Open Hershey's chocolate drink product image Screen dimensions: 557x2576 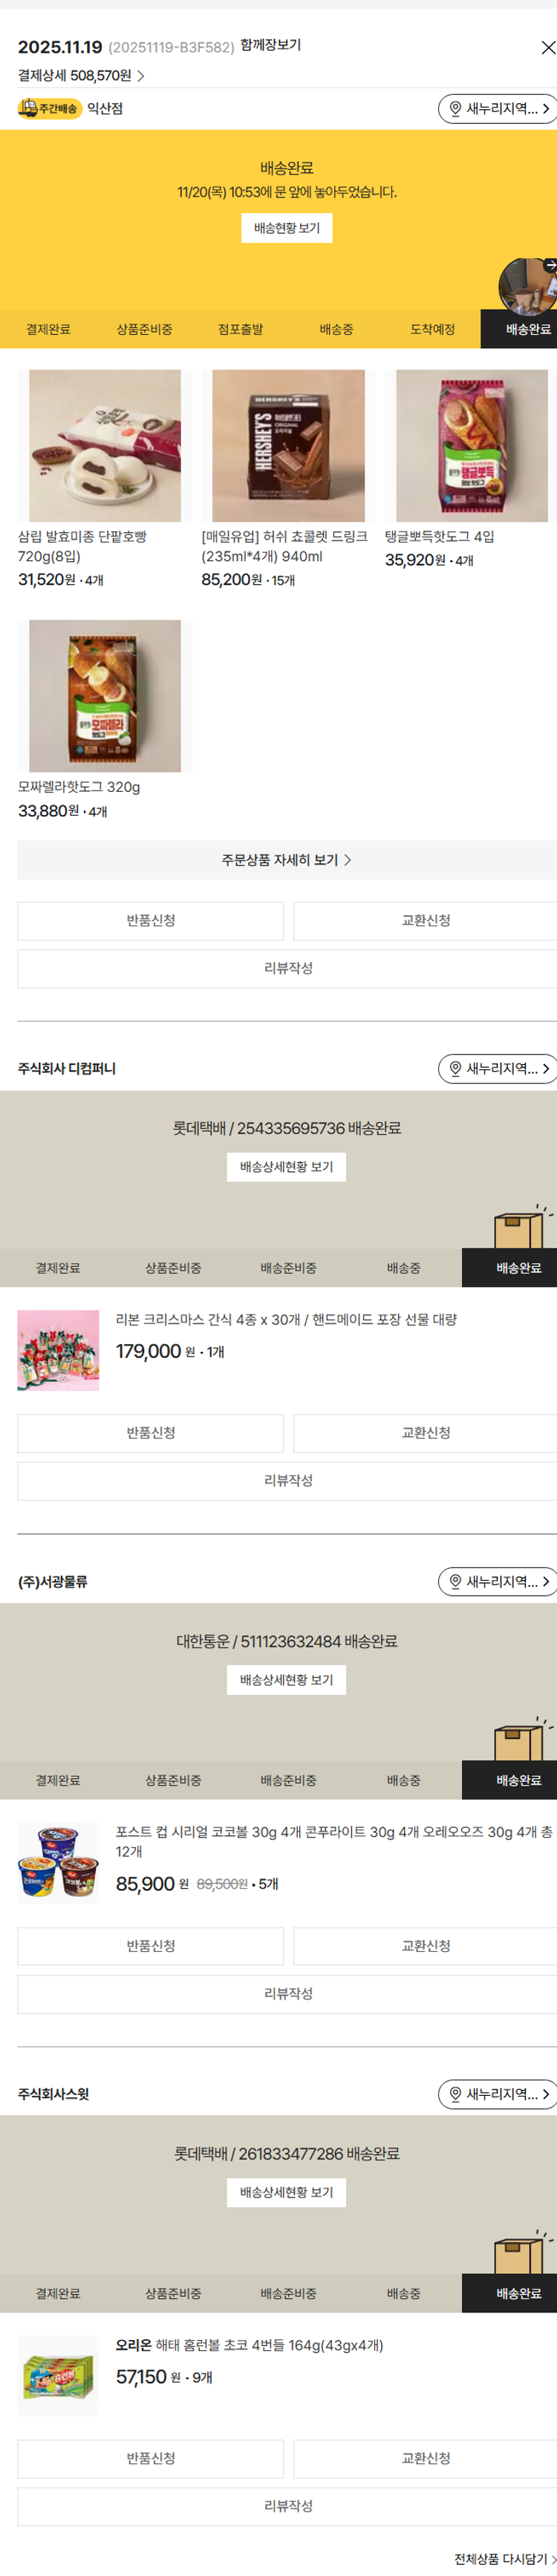pos(288,446)
